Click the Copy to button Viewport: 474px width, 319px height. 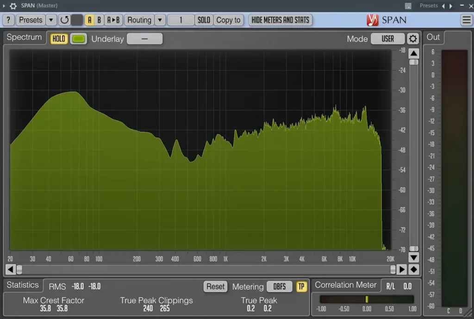pyautogui.click(x=229, y=20)
